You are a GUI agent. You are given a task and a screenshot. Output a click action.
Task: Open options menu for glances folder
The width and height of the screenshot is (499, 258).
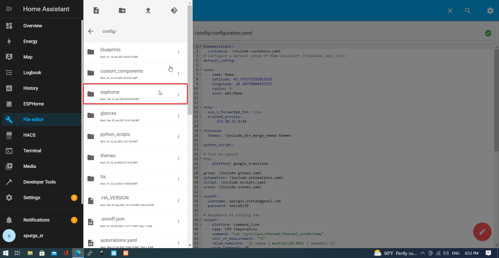(x=179, y=116)
